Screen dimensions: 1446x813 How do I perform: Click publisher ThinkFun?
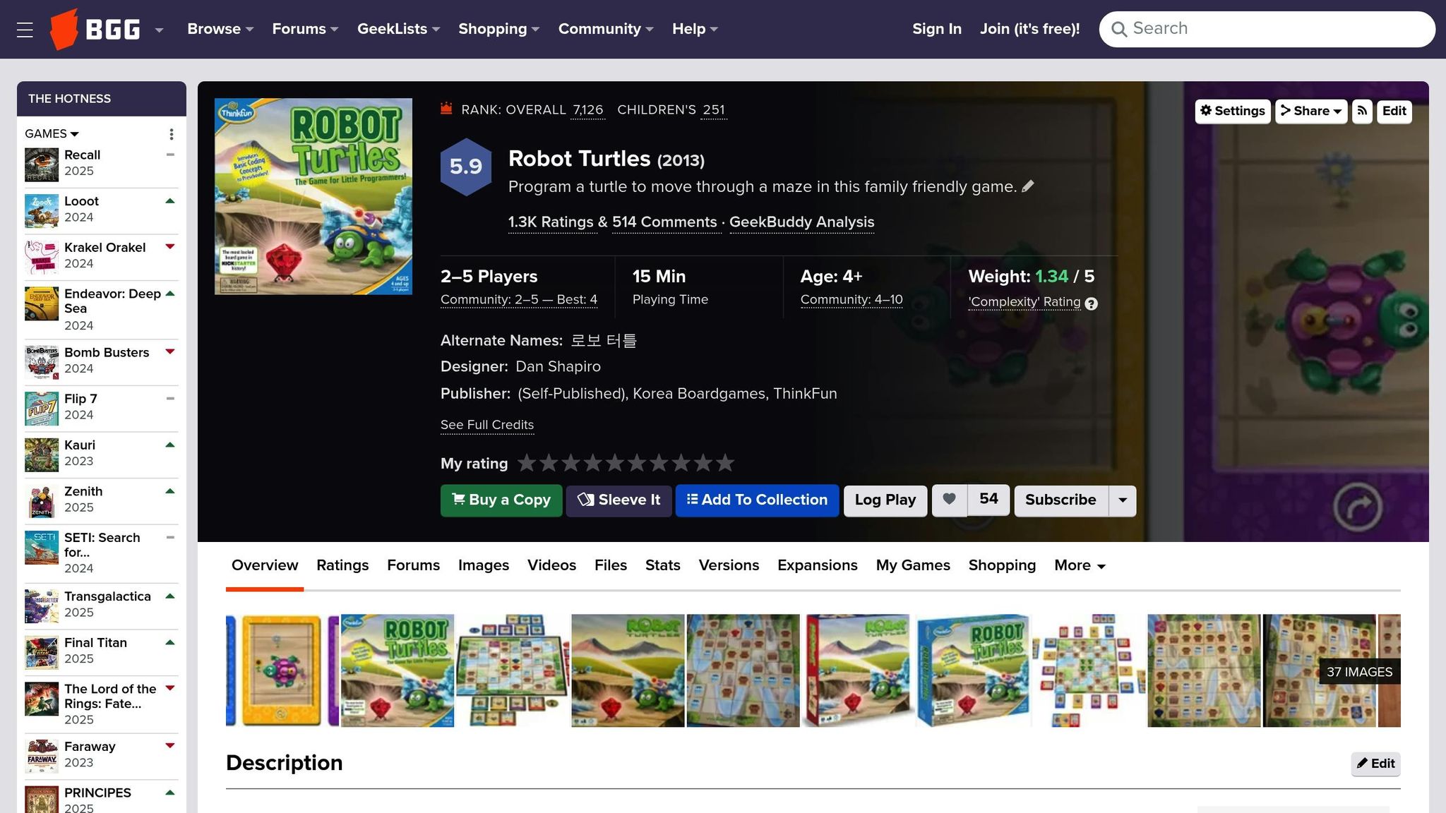(805, 393)
